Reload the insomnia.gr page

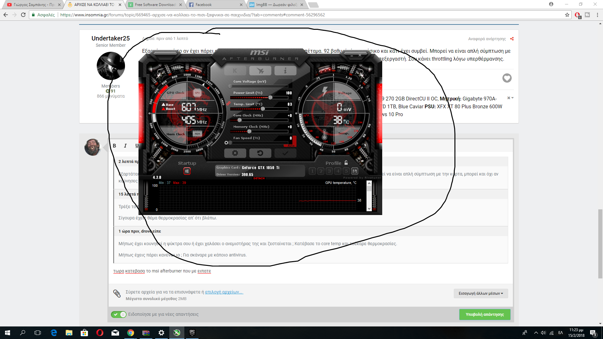tap(23, 15)
